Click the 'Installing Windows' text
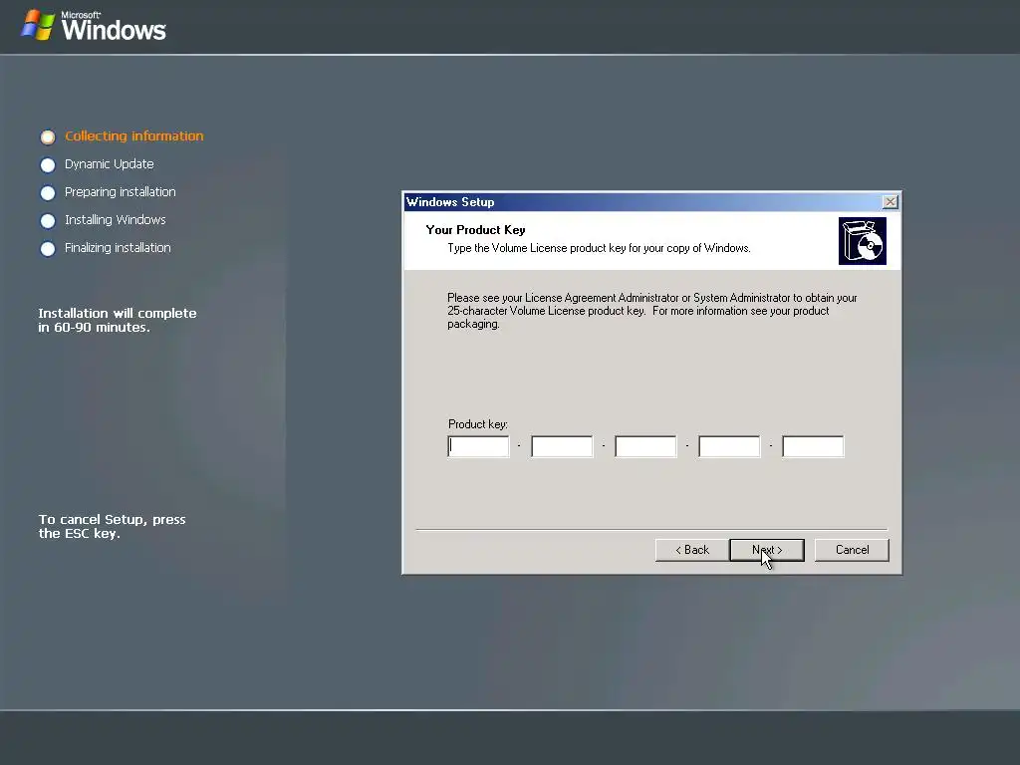 click(116, 220)
